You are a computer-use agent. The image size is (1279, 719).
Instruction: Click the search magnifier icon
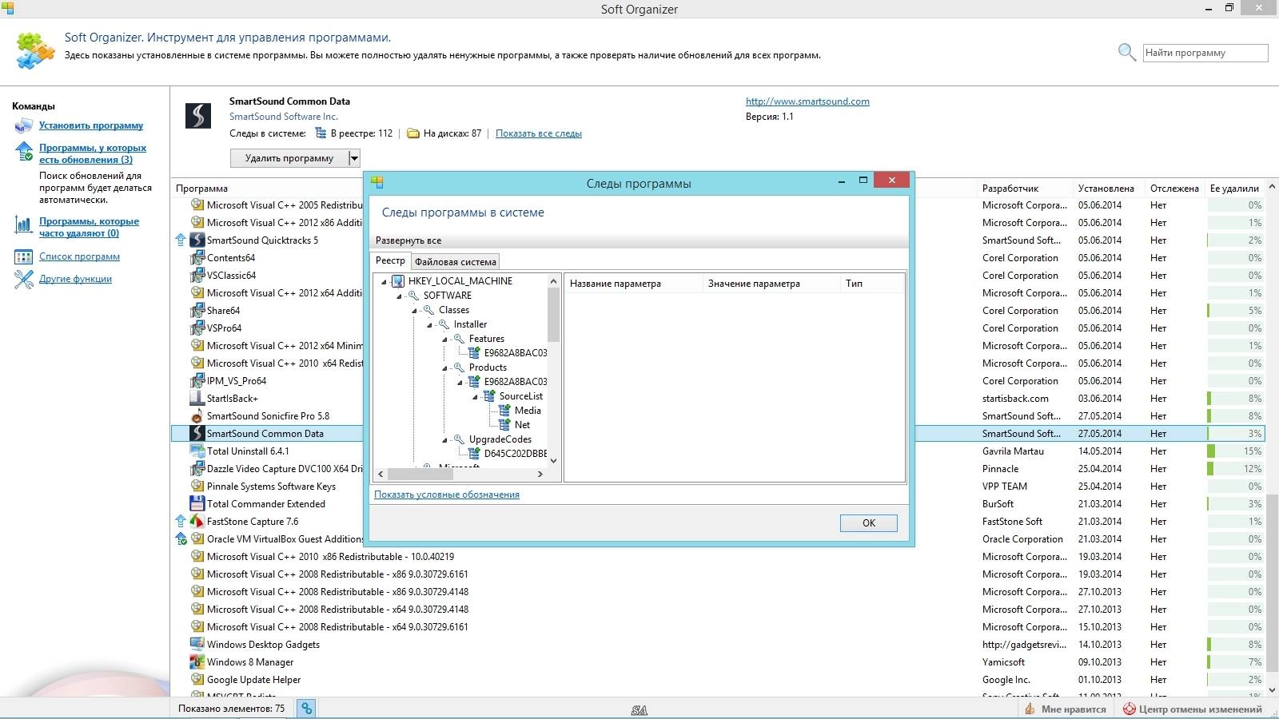[1127, 53]
